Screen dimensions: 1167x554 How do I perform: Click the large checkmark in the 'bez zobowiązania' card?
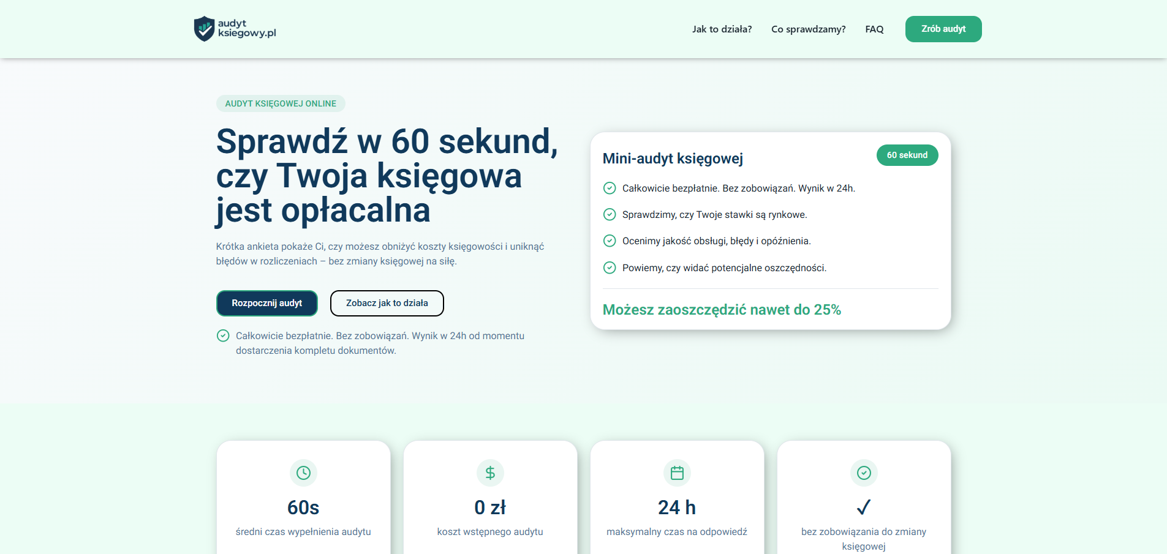pyautogui.click(x=864, y=507)
